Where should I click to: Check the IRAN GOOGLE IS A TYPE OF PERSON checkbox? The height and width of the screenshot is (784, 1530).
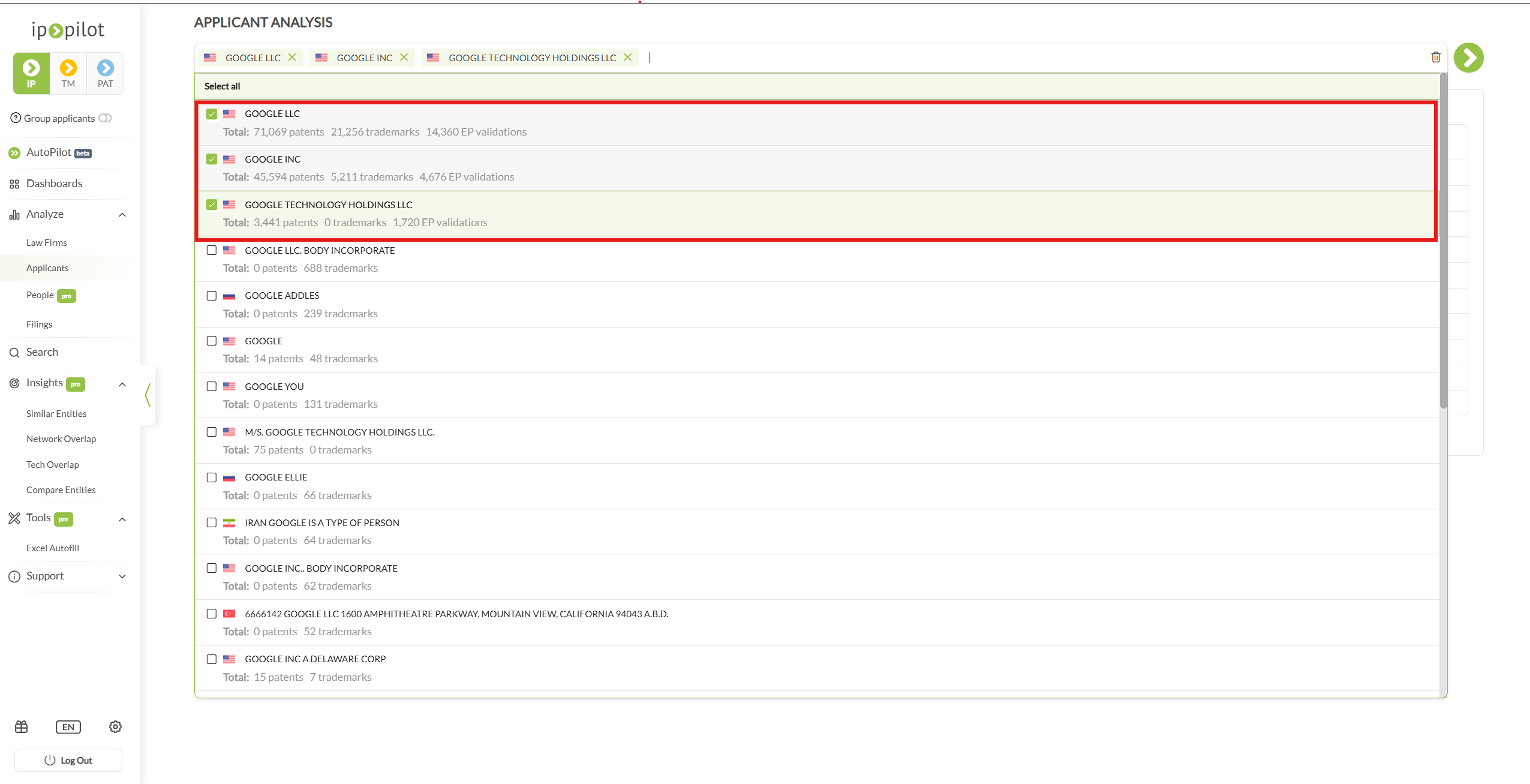212,522
